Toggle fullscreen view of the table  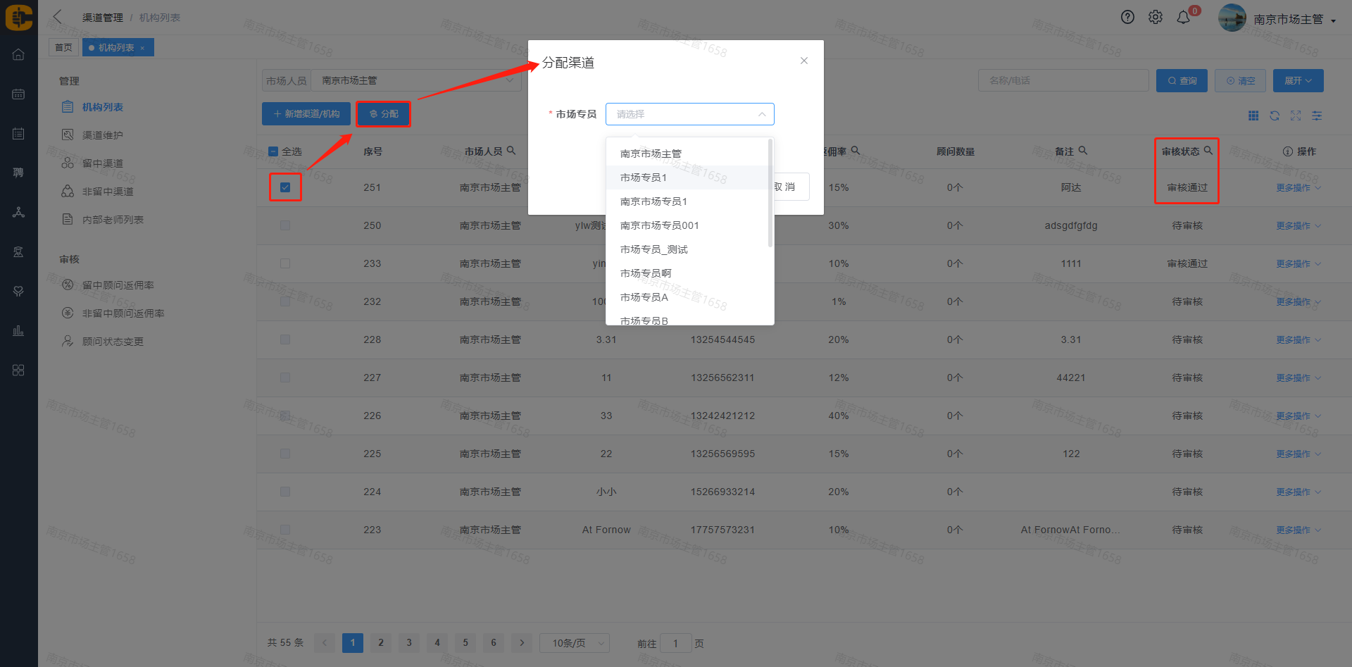[x=1296, y=116]
